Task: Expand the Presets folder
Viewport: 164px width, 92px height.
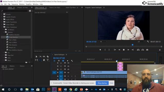Action: coord(2,14)
